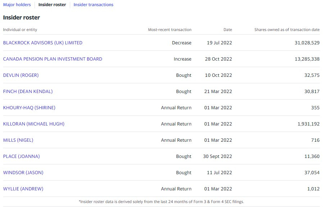Open PLACE (JOANNA) insider link
Screen dimensions: 331x207
point(21,157)
